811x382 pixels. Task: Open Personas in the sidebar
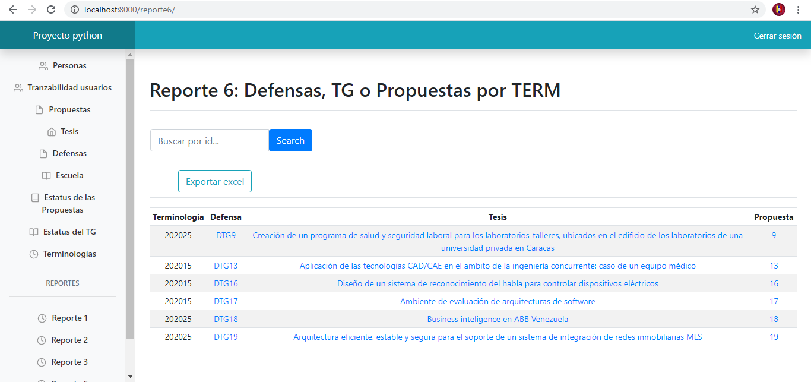[69, 66]
